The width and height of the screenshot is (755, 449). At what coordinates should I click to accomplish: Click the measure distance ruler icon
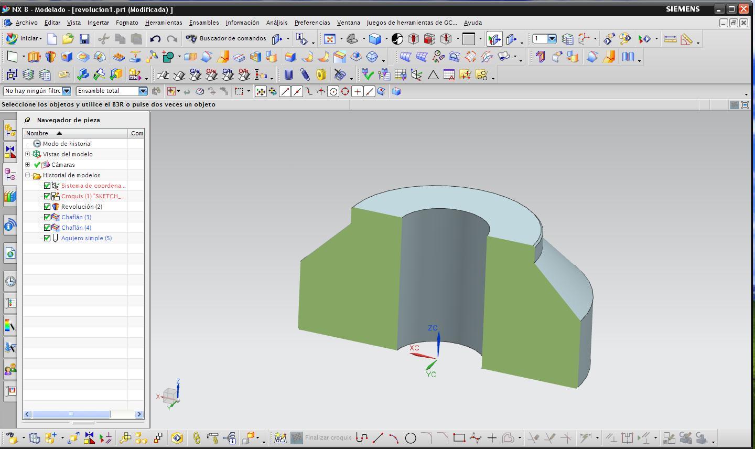[670, 39]
